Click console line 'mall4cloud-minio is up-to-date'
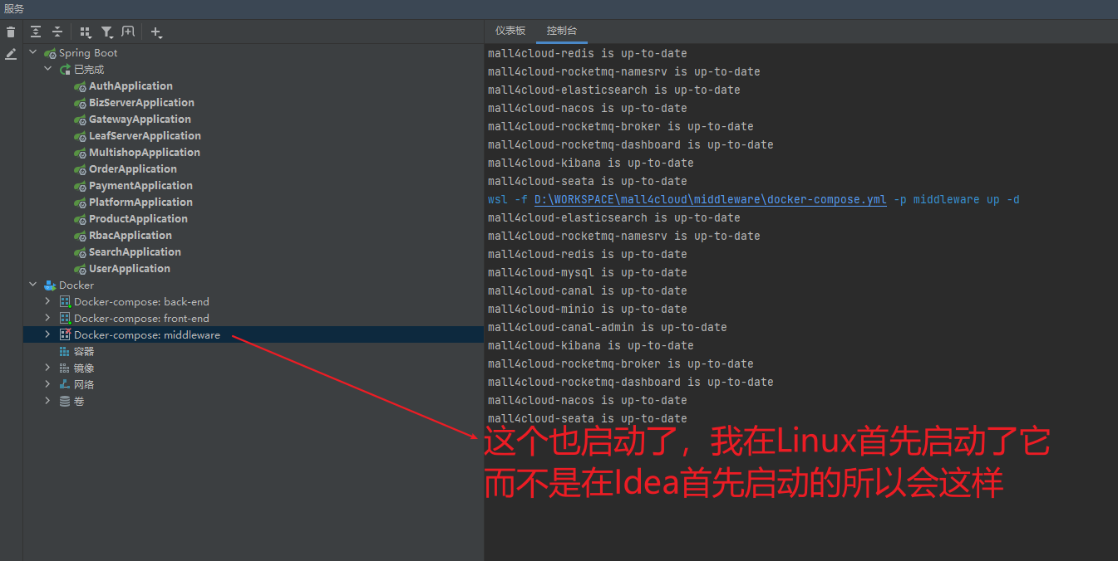 coord(588,309)
